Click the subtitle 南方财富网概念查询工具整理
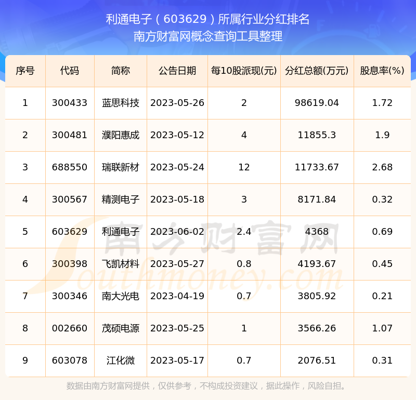This screenshot has height=400, width=416. tap(207, 36)
